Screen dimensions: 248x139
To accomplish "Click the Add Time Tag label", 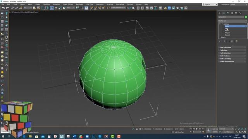I will tap(179, 132).
